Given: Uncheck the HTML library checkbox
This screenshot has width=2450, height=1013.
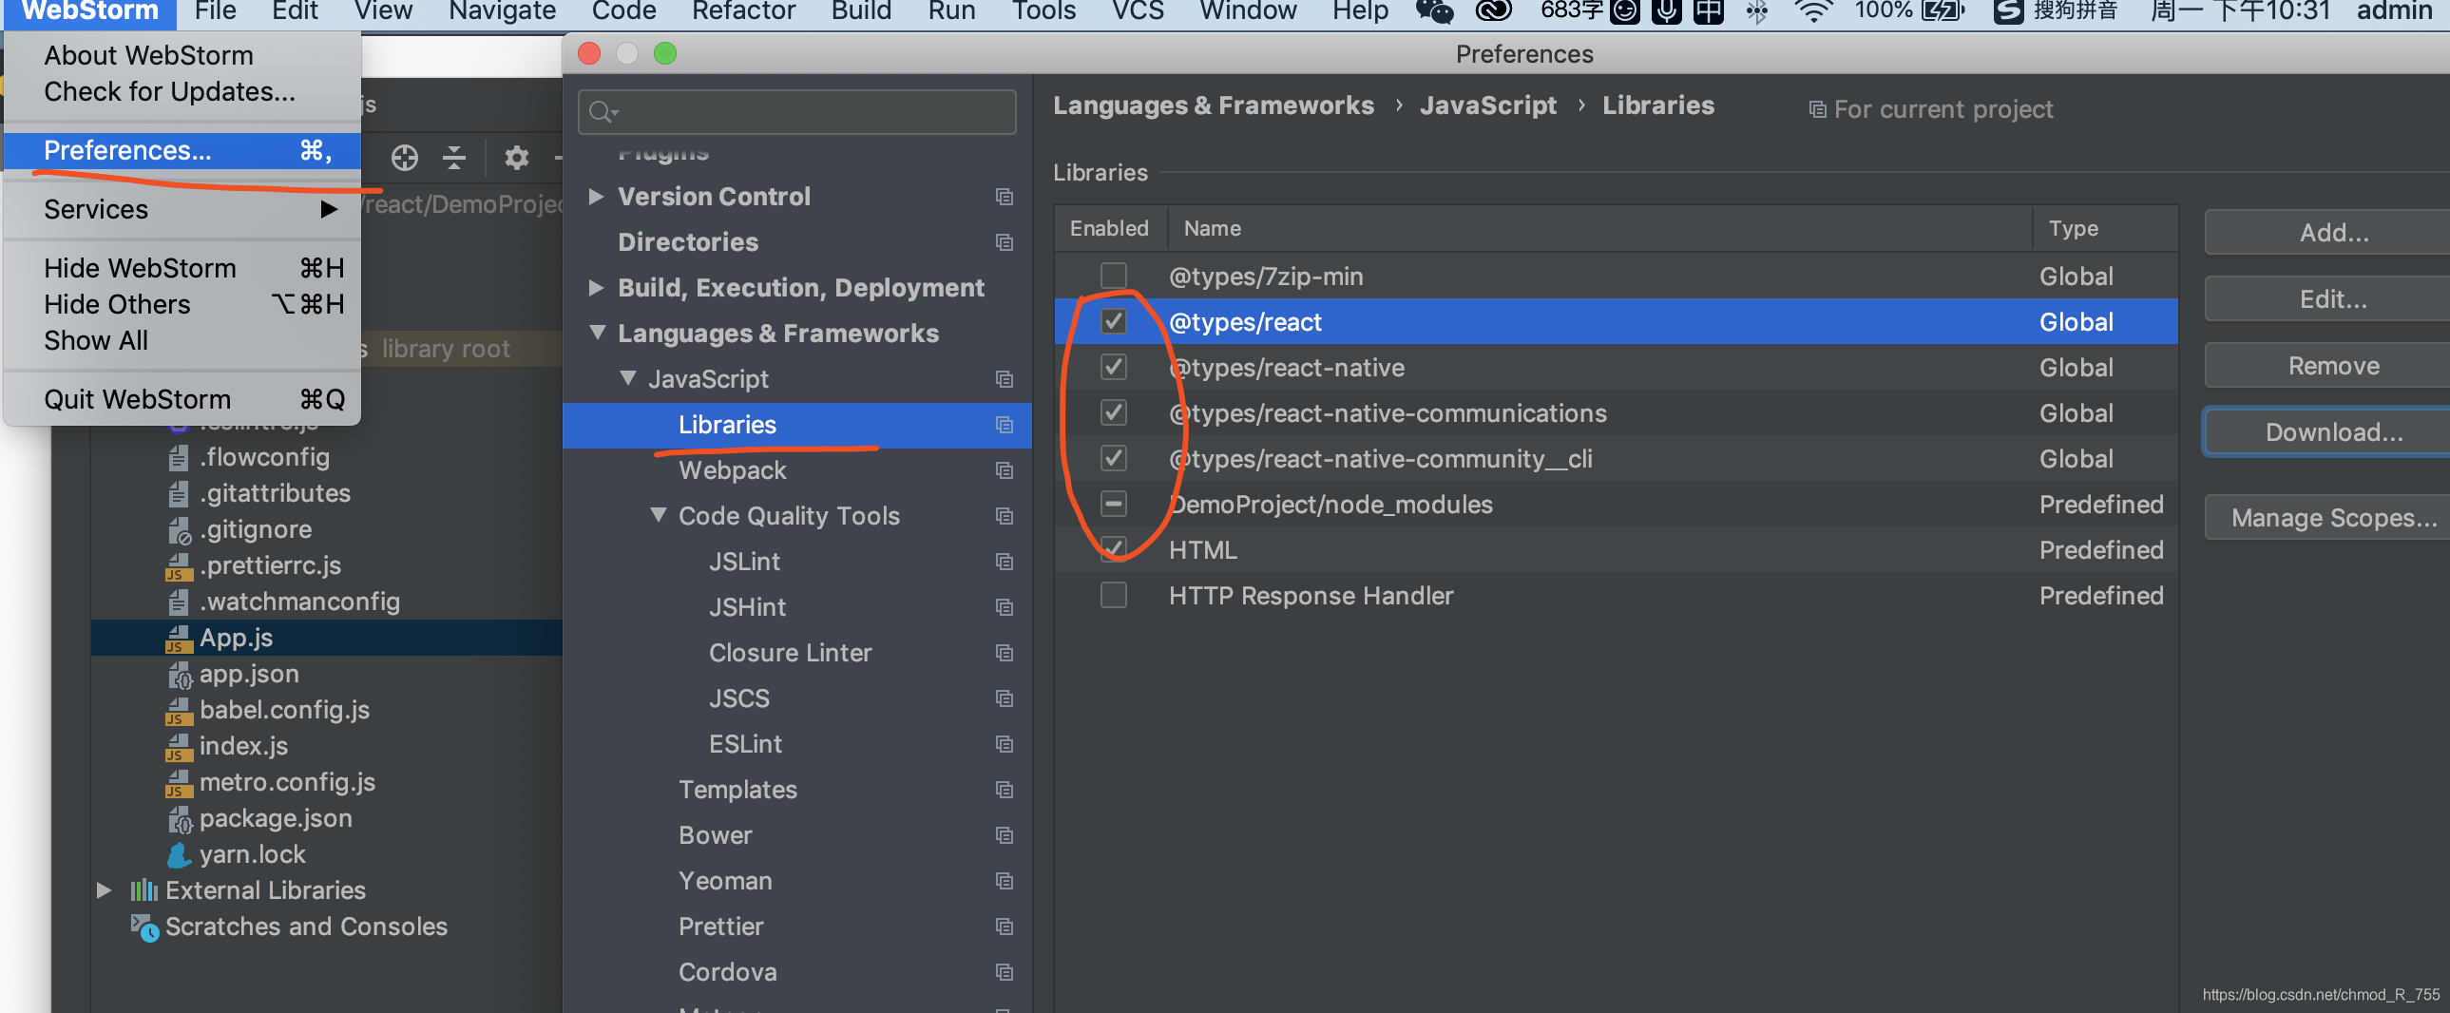Looking at the screenshot, I should pyautogui.click(x=1113, y=550).
